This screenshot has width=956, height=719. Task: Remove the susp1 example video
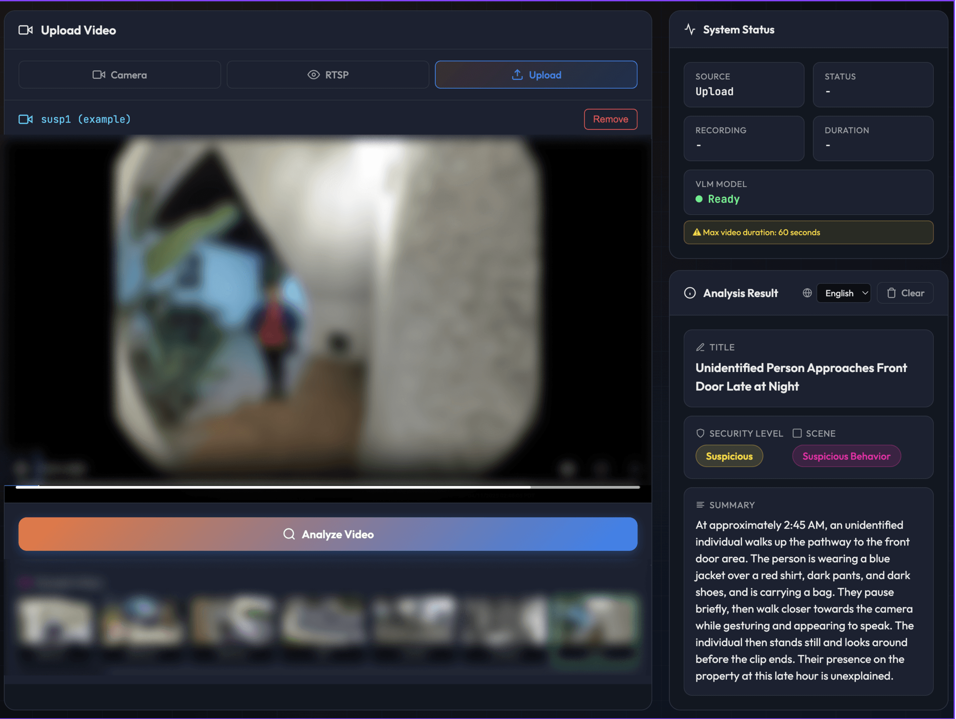point(610,119)
